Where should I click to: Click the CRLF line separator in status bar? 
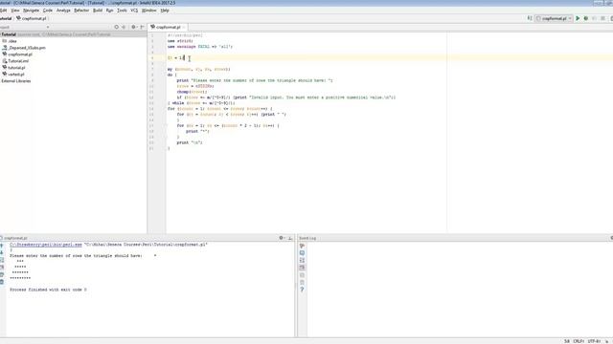(x=579, y=341)
